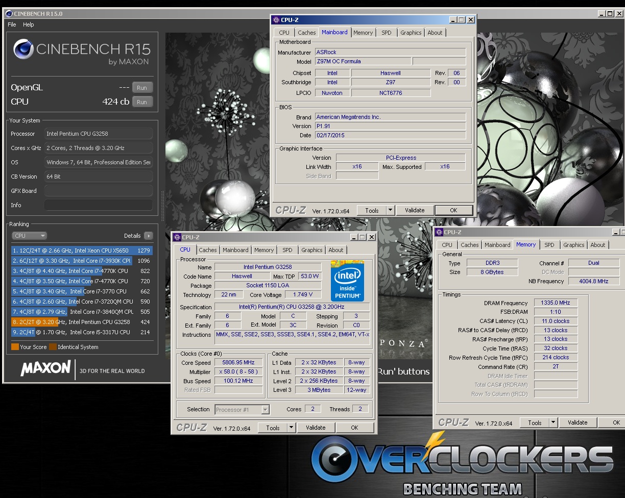Screen dimensions: 625x498
Task: Open Memory tab in CPU-Z CPU window
Action: click(264, 250)
